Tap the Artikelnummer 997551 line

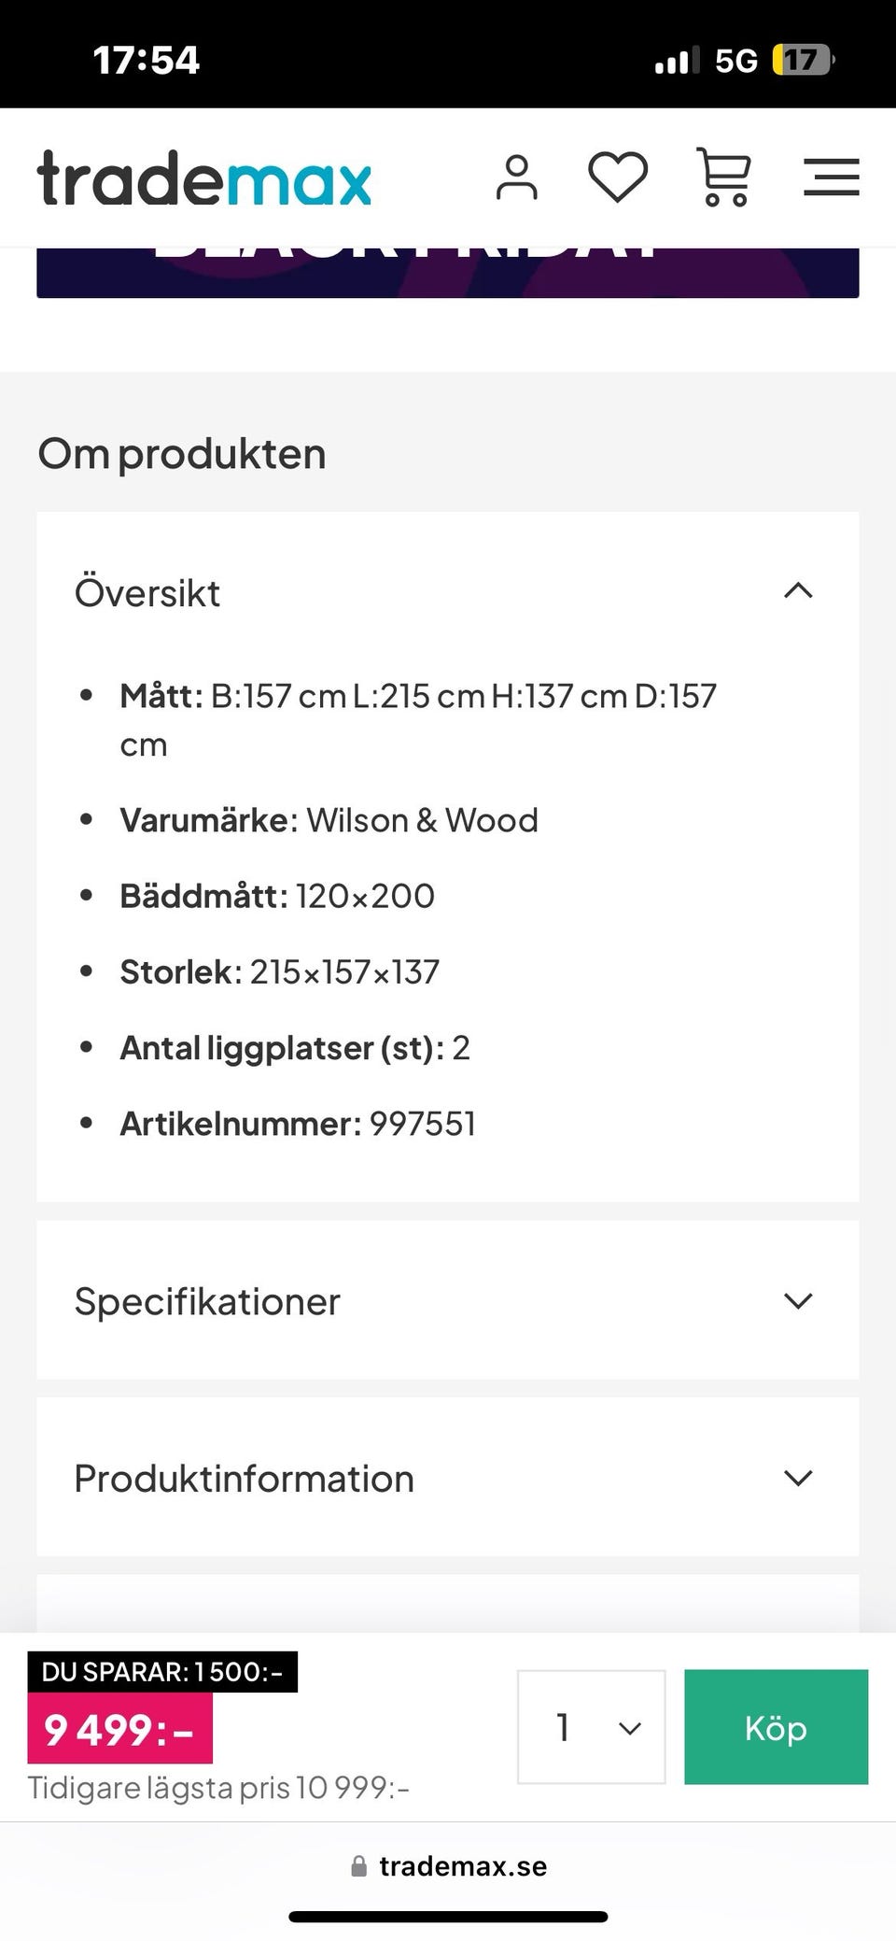click(x=298, y=1124)
